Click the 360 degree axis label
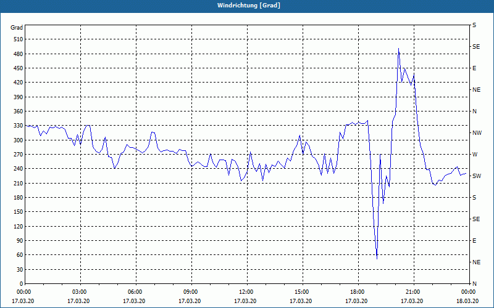 pos(19,111)
